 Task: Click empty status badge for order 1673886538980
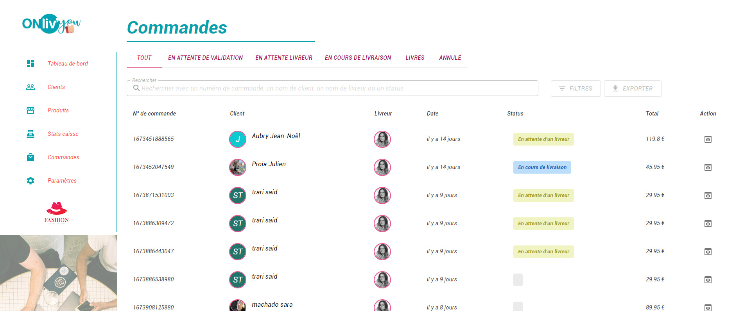[x=518, y=280]
